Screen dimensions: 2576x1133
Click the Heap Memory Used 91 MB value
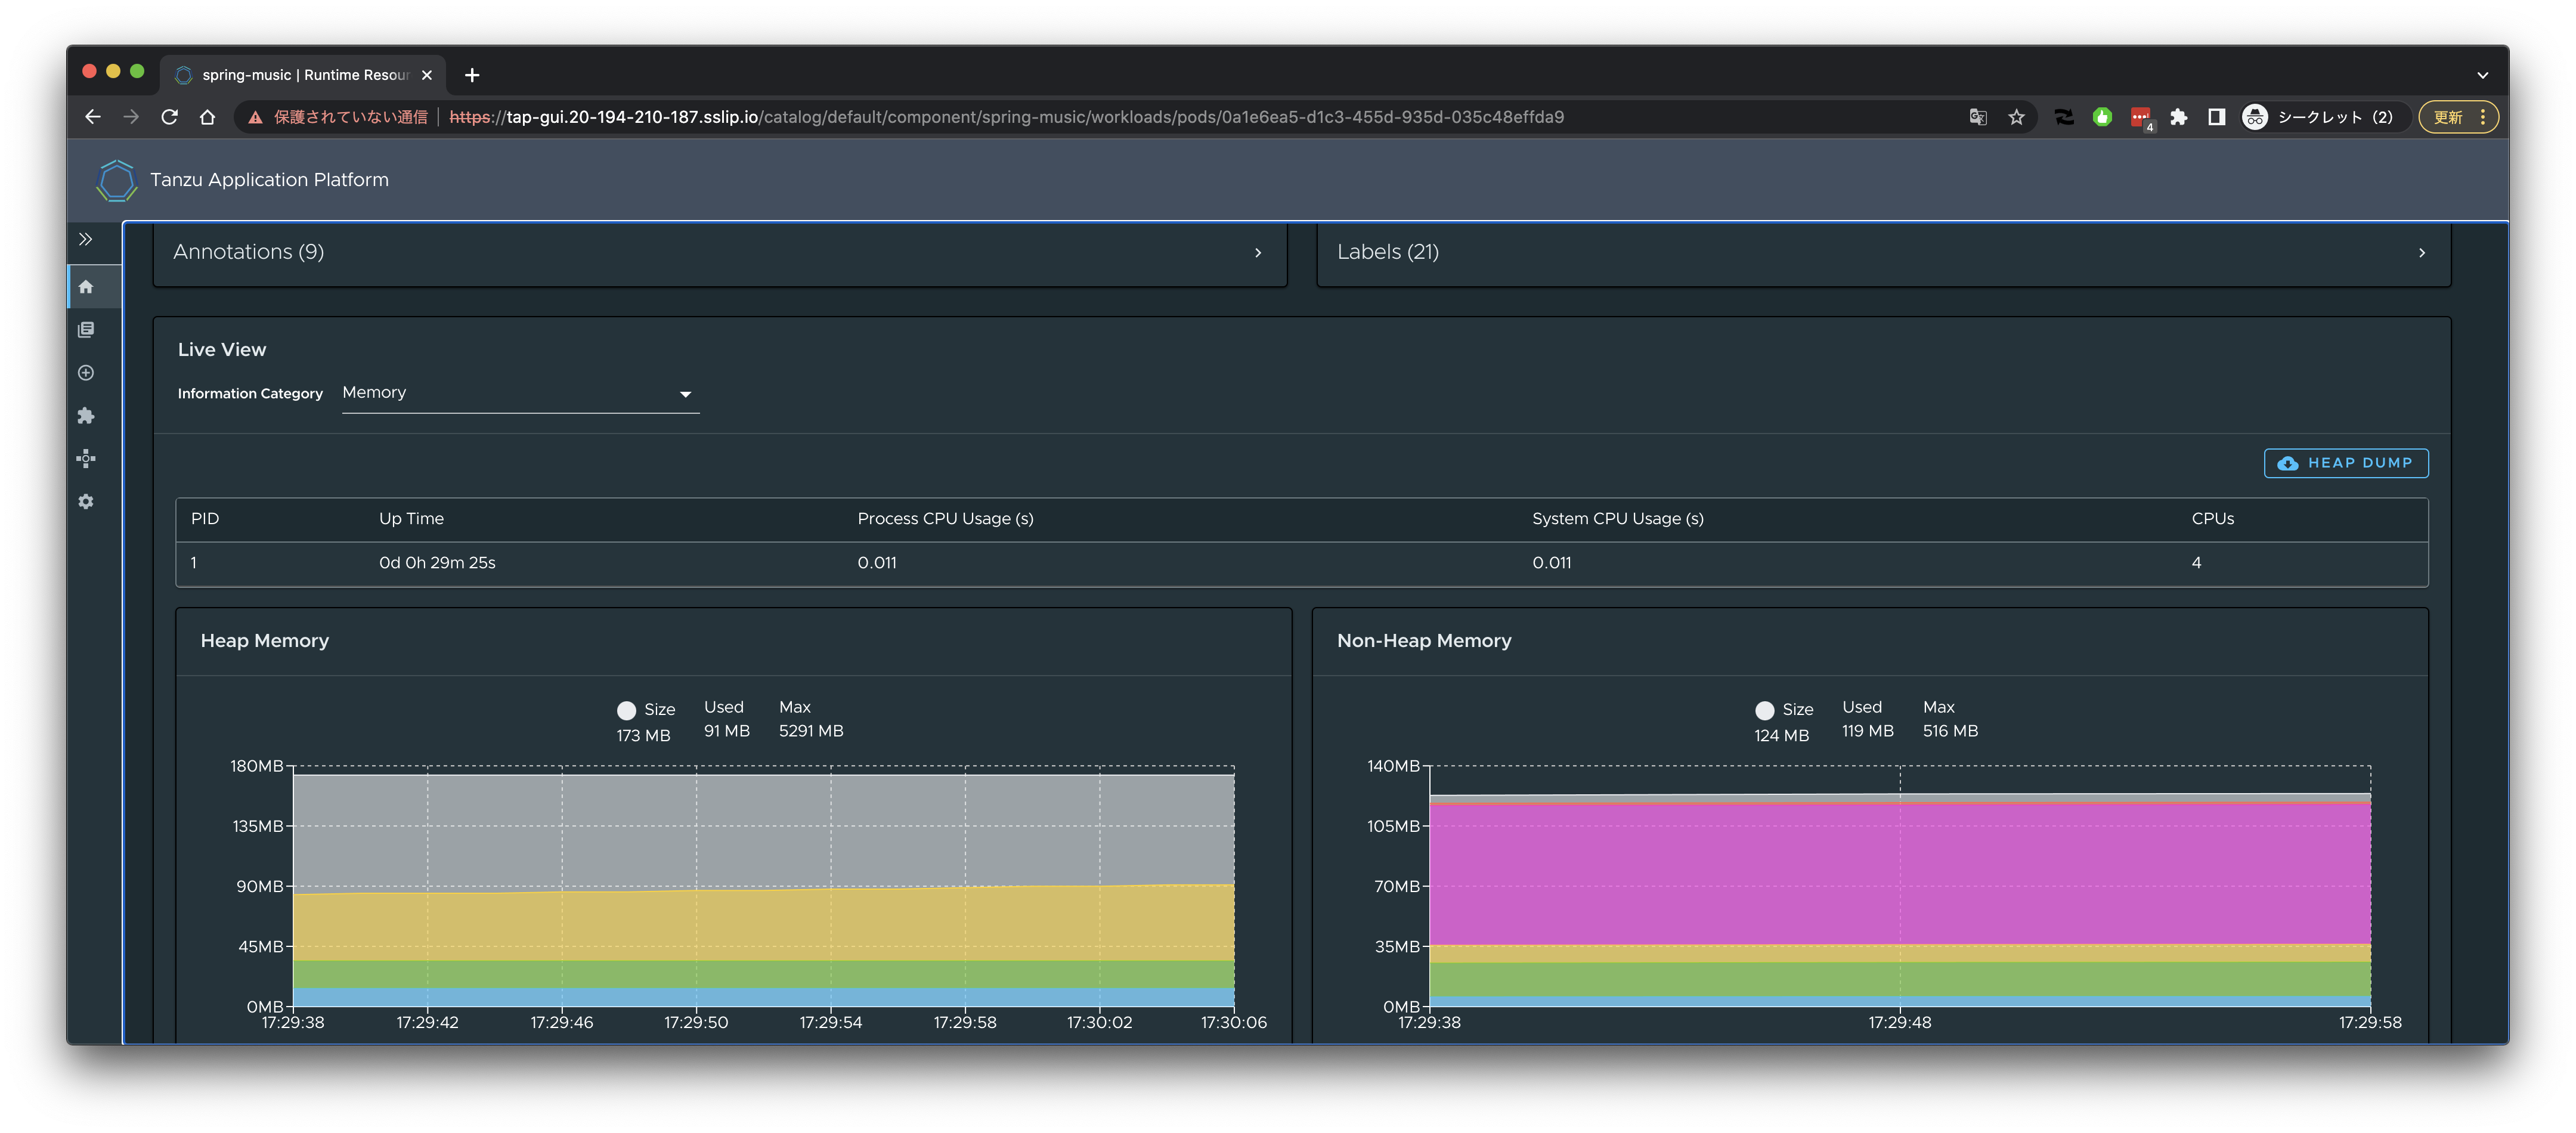click(x=726, y=731)
